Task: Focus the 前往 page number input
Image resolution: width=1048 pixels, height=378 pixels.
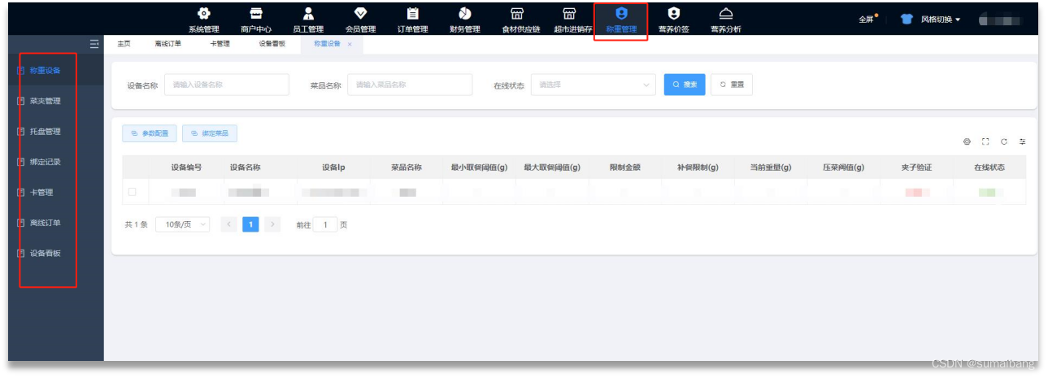Action: coord(325,224)
